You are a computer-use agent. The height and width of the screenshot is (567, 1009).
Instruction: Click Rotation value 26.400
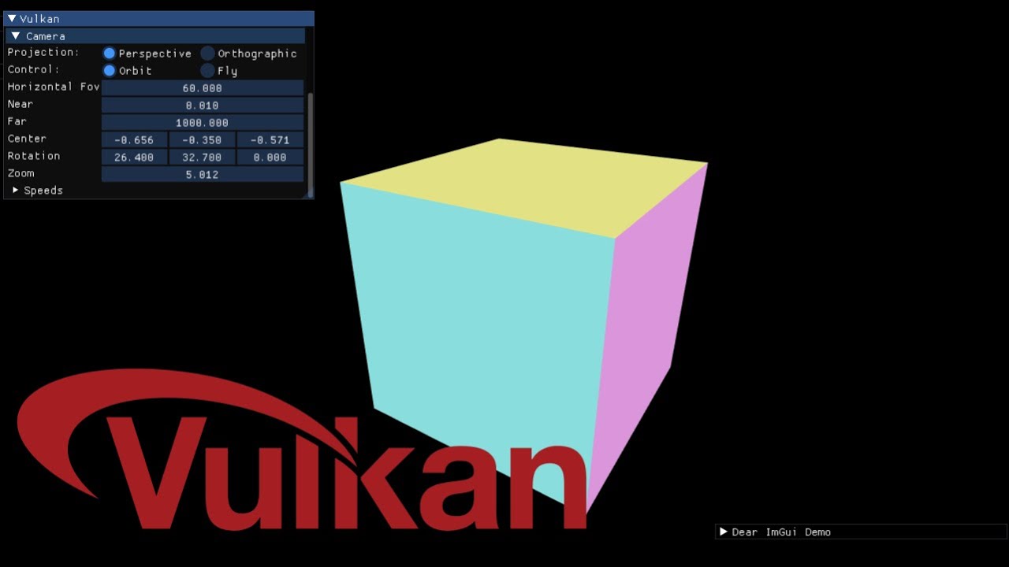click(x=134, y=157)
